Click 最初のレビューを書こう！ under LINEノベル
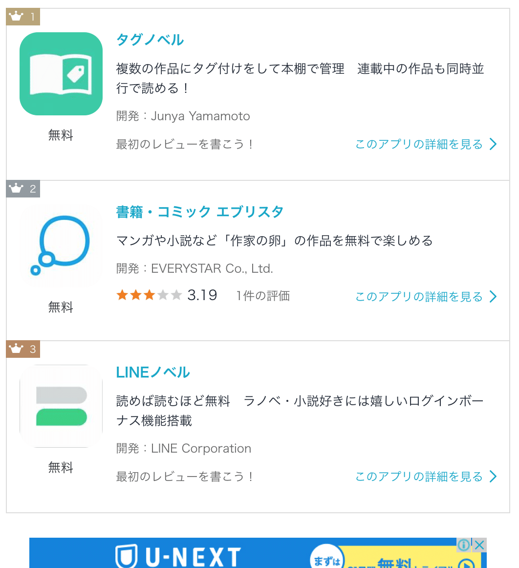Viewport: 519px width, 568px height. click(185, 477)
